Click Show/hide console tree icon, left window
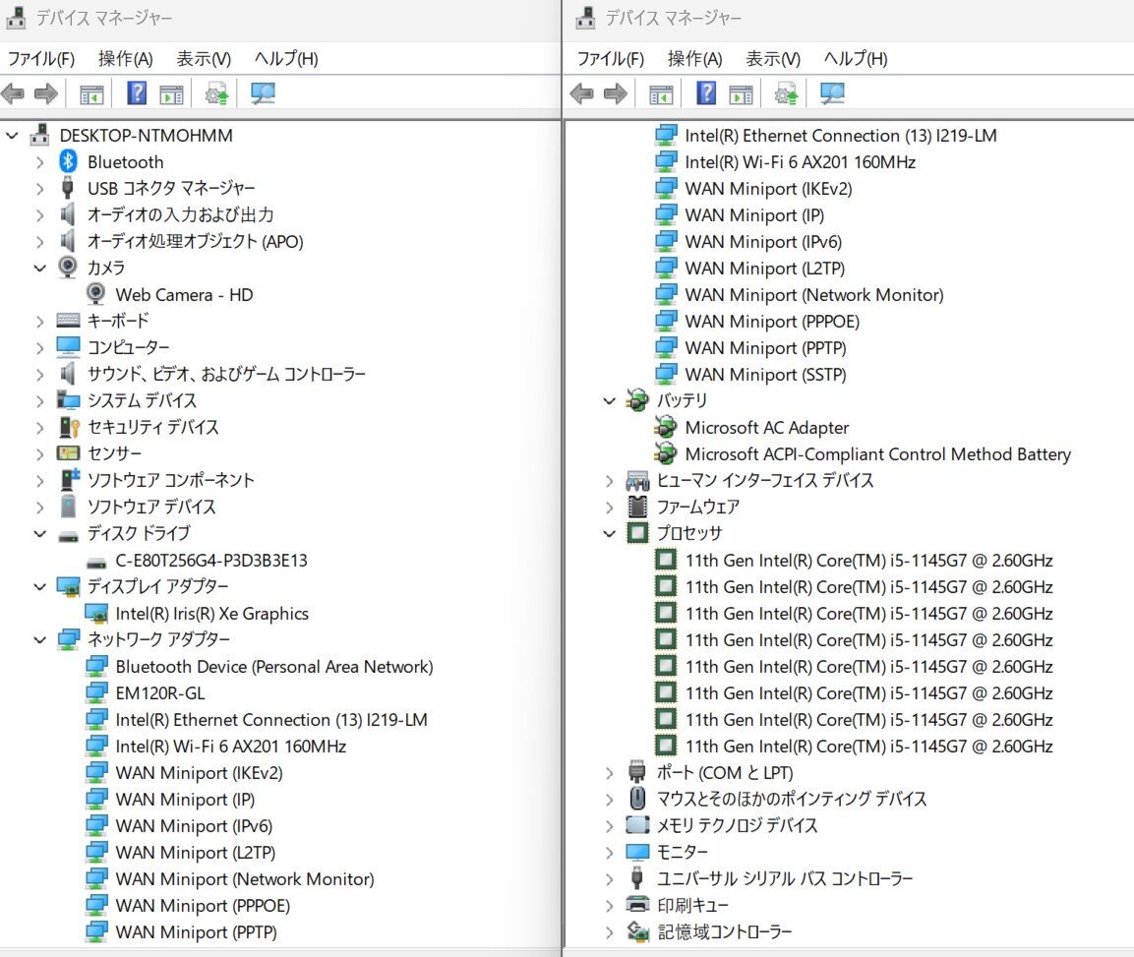Screen dimensions: 1134x957 point(91,94)
